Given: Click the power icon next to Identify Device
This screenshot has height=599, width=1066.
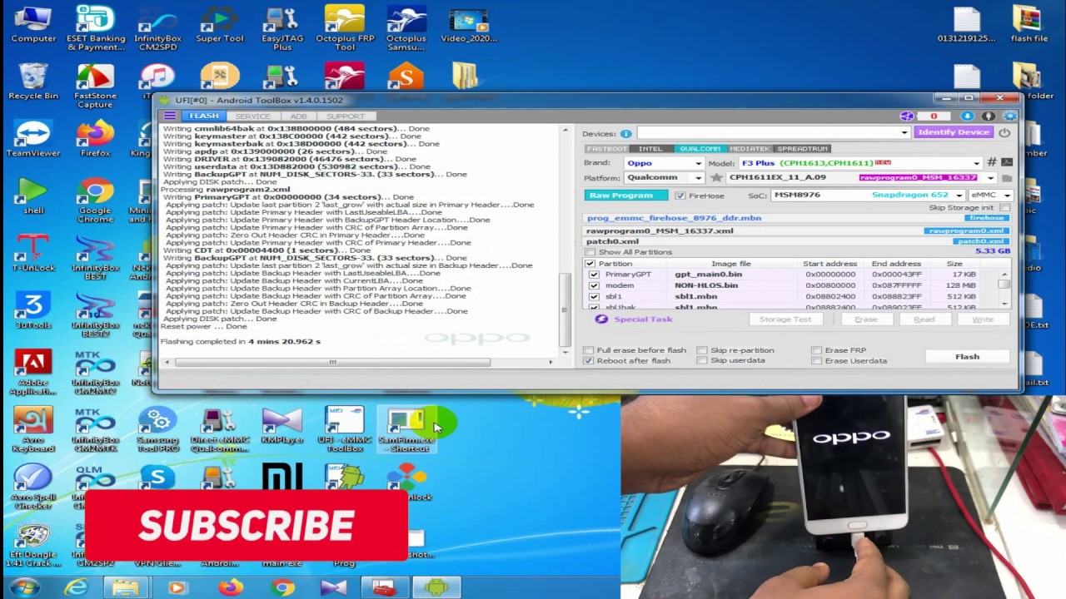Looking at the screenshot, I should pyautogui.click(x=1004, y=132).
